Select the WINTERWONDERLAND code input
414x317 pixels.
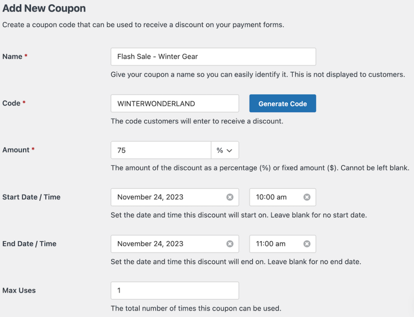click(175, 103)
